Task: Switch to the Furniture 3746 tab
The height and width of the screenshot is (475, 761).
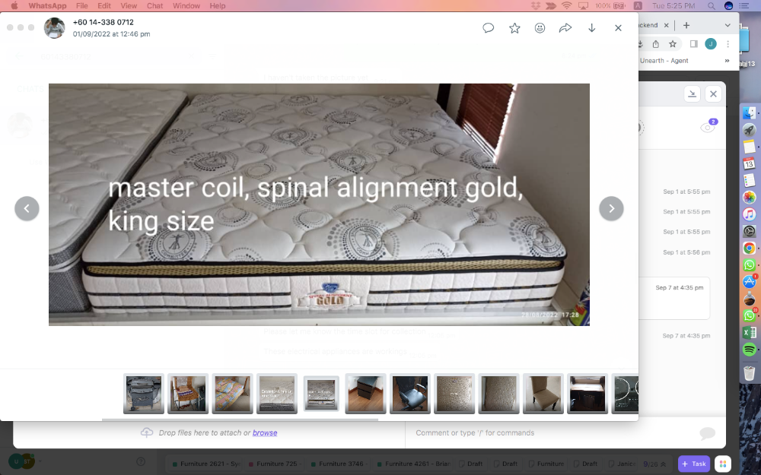Action: point(338,464)
